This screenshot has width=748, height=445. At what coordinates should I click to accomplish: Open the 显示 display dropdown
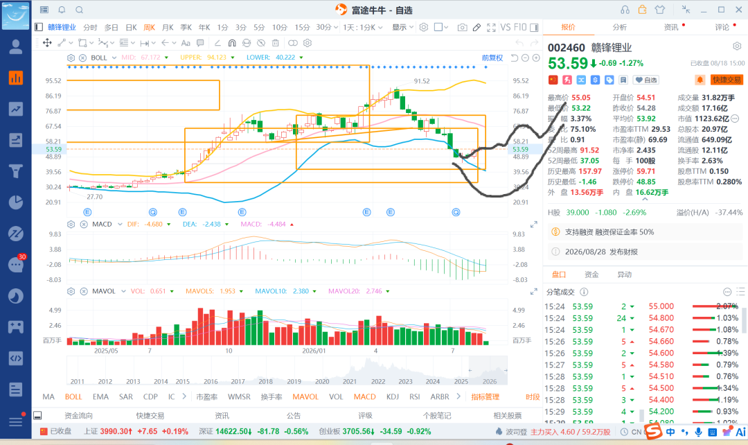[x=402, y=27]
